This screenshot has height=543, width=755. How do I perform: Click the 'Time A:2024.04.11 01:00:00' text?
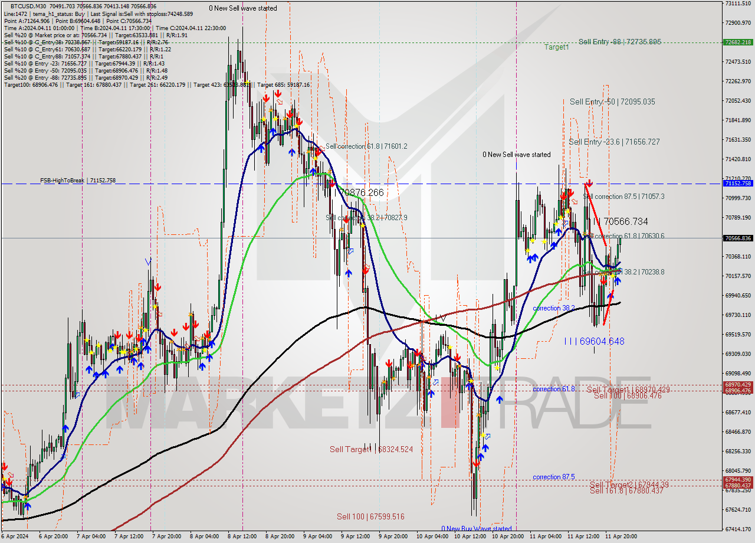(x=39, y=28)
